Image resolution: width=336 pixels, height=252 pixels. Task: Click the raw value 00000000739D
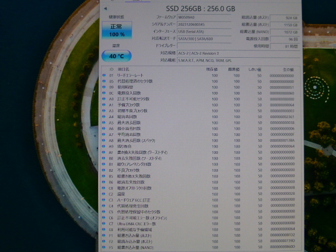click(x=282, y=241)
